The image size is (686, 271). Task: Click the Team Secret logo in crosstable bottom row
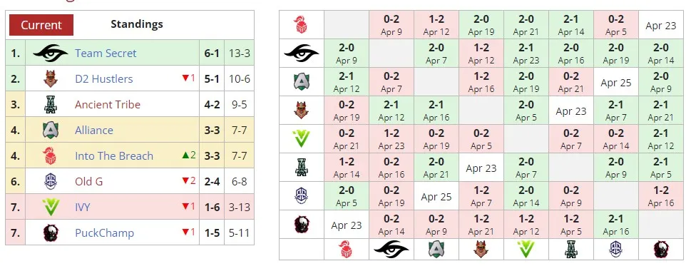coord(391,249)
